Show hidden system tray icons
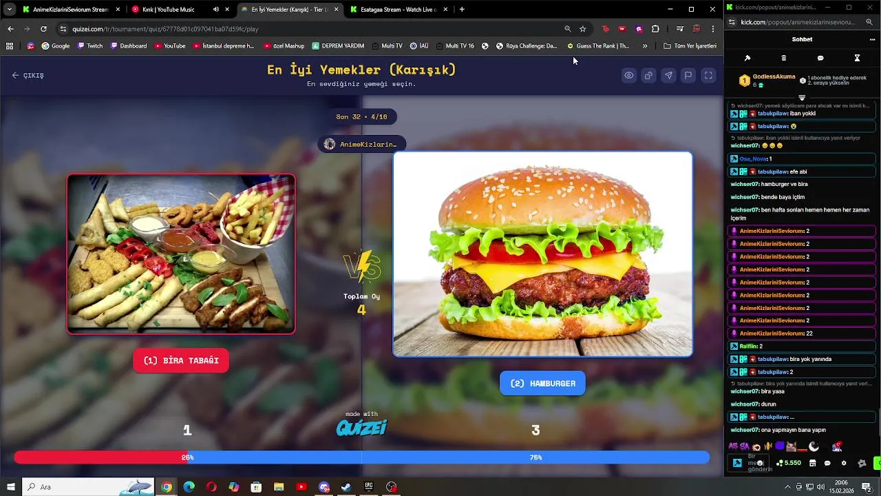Image resolution: width=881 pixels, height=496 pixels. [787, 487]
